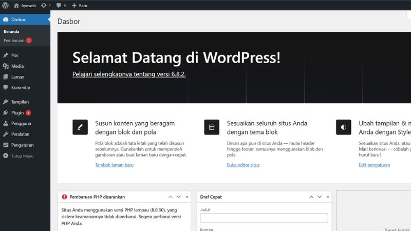Image resolution: width=411 pixels, height=231 pixels.
Task: Collapse sidebar with Tutup Menu
Action: click(22, 156)
